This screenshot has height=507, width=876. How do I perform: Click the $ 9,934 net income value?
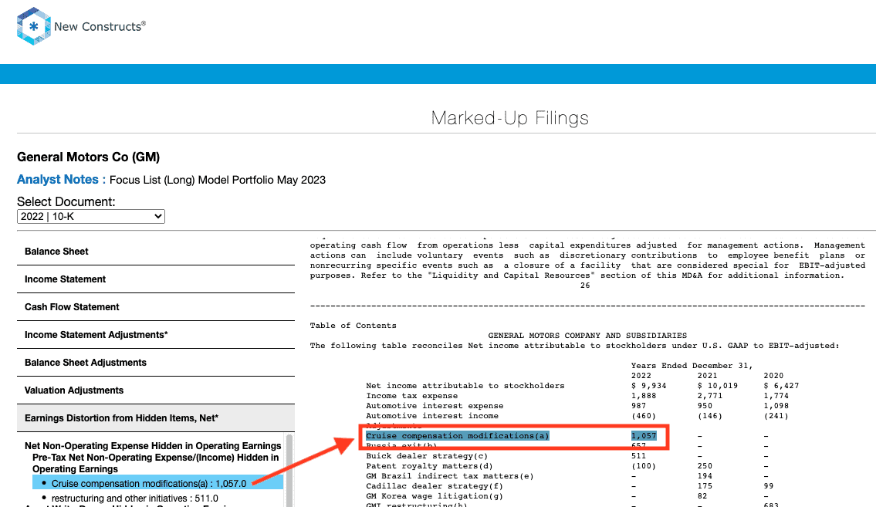pos(648,386)
